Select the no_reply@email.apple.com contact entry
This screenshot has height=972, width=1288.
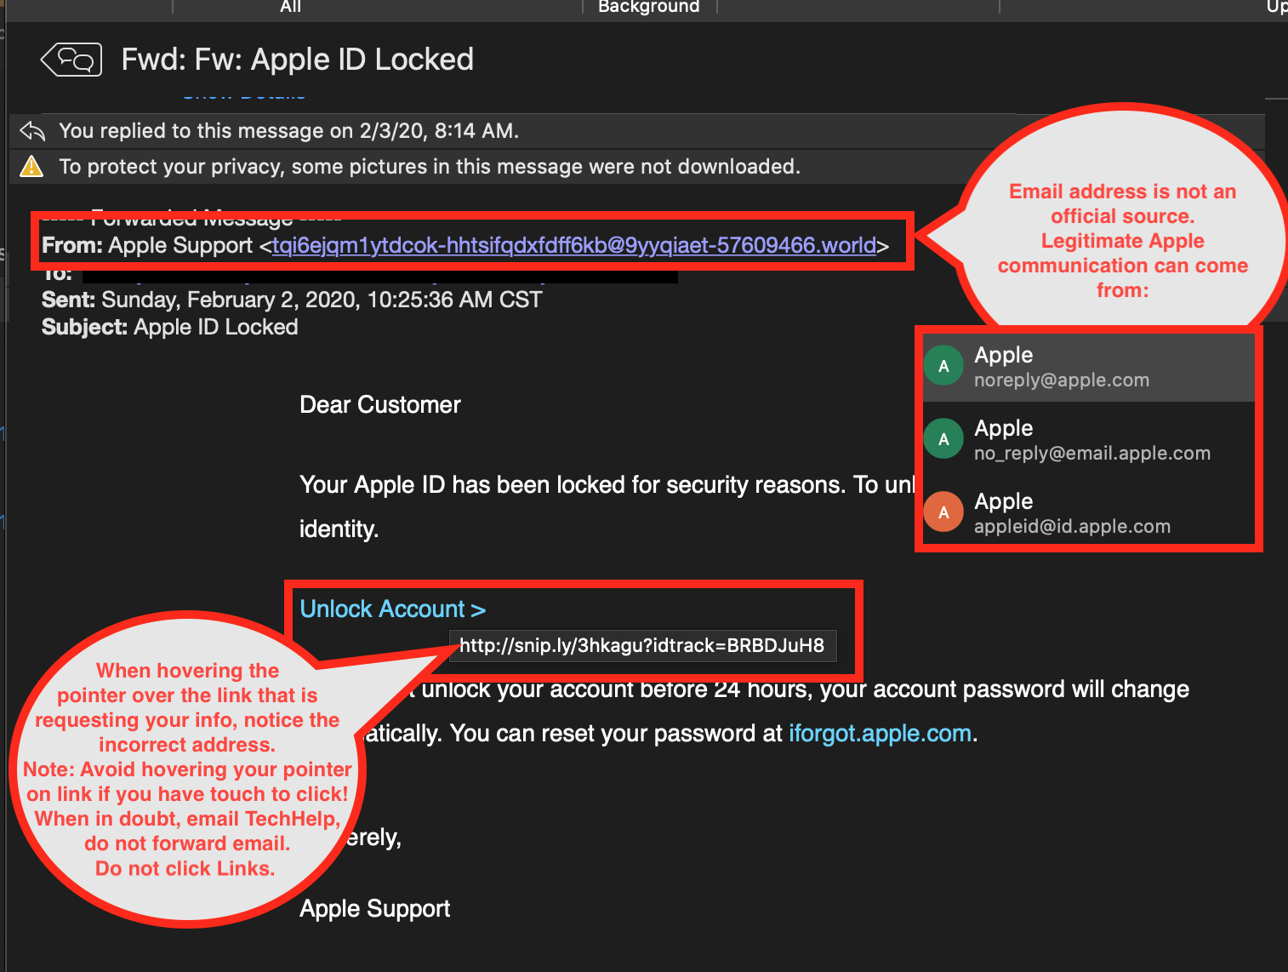[x=1089, y=439]
